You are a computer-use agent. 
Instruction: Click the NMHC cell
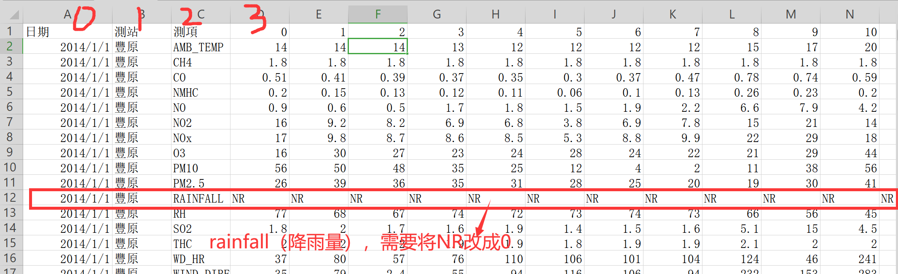(201, 92)
